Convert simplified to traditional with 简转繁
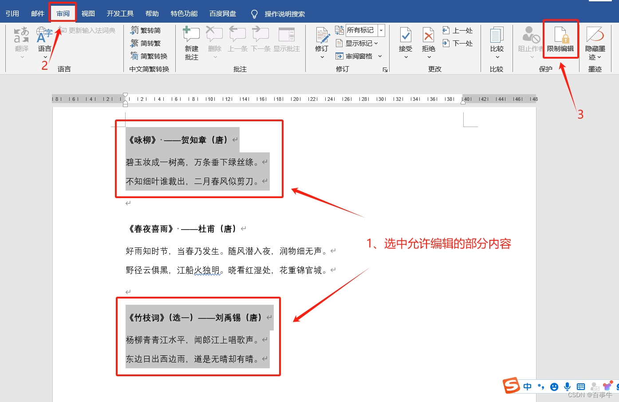The height and width of the screenshot is (402, 619). coord(146,43)
